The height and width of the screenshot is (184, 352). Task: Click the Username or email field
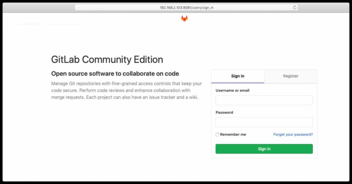(264, 100)
